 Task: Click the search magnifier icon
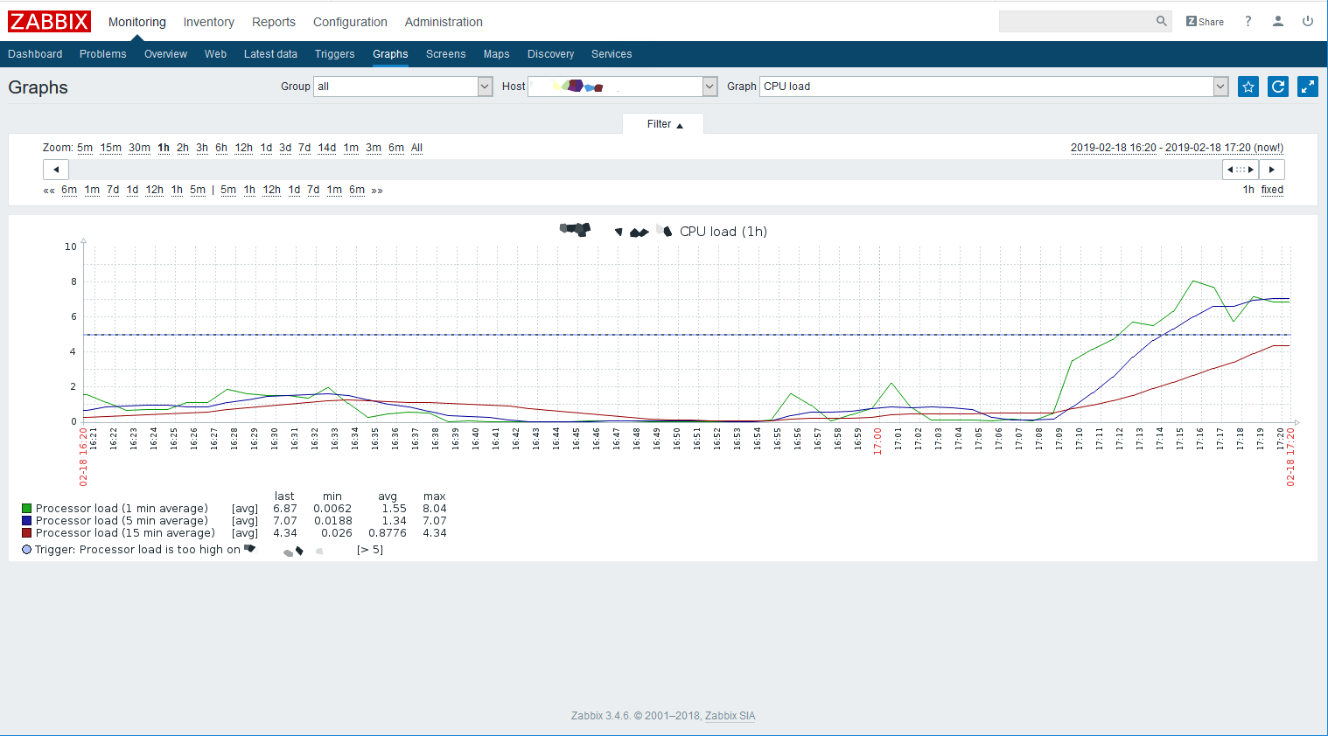[x=1162, y=21]
